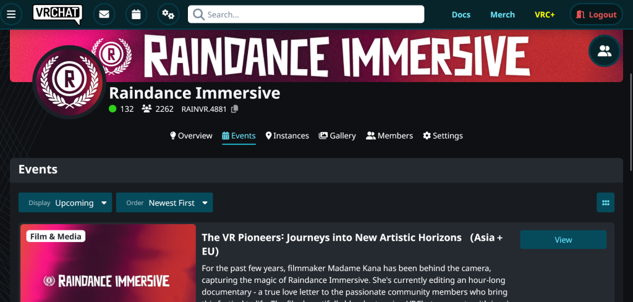This screenshot has height=302, width=633.
Task: Open the Display Upcoming dropdown
Action: (65, 203)
